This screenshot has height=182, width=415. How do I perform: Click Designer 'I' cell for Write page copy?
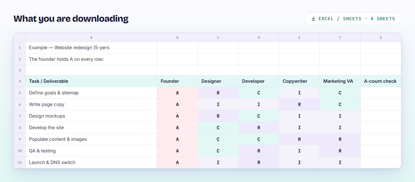(218, 104)
